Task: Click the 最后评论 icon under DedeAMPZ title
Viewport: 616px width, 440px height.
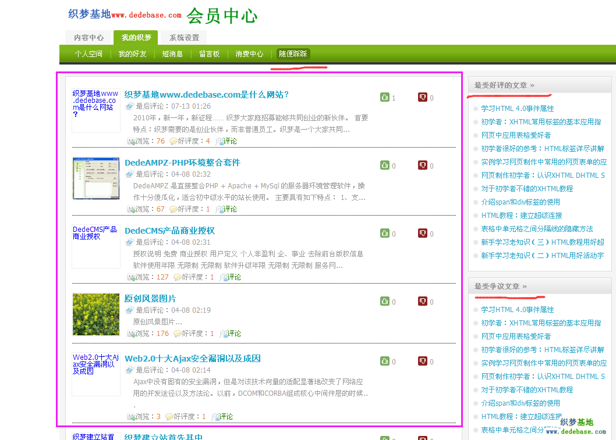Action: point(130,174)
